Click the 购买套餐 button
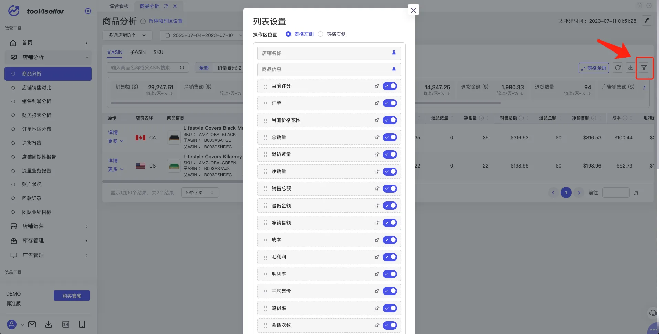 72,296
